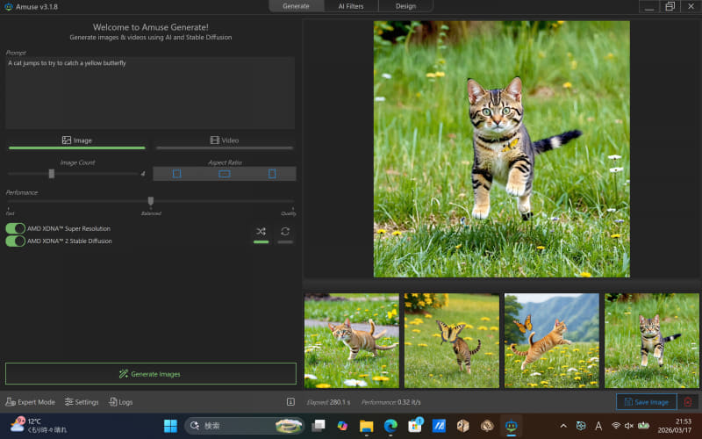Toggle the random seed shuffle icon
The width and height of the screenshot is (702, 439).
(261, 232)
